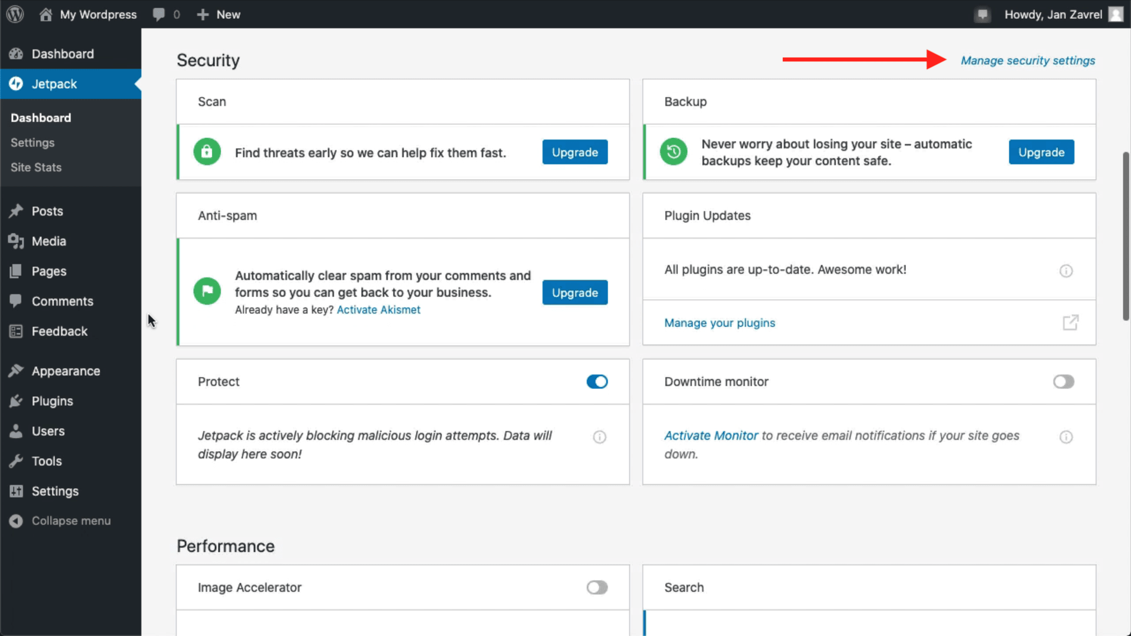Viewport: 1131px width, 636px height.
Task: Click the Tools wrench icon
Action: [x=16, y=461]
